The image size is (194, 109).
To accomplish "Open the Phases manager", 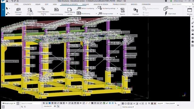I will pyautogui.click(x=168, y=8).
